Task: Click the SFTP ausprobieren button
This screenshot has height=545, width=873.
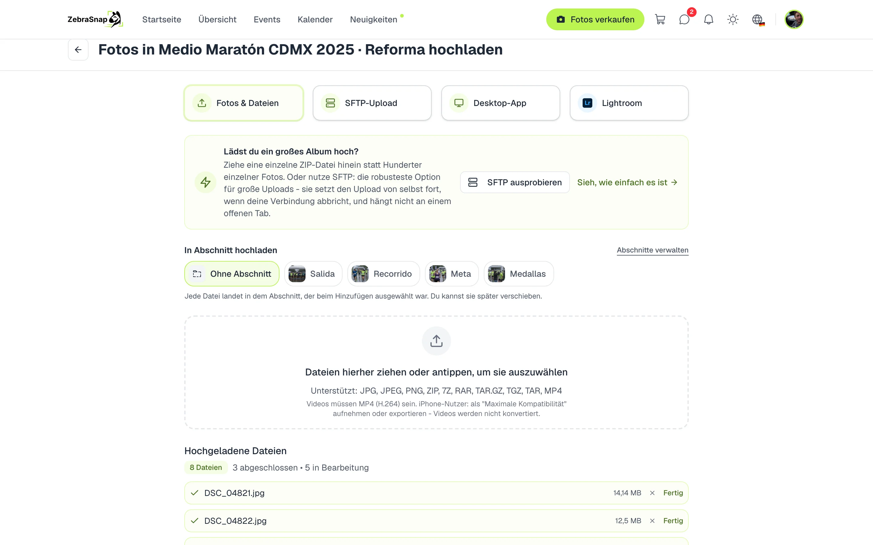Action: [x=515, y=182]
